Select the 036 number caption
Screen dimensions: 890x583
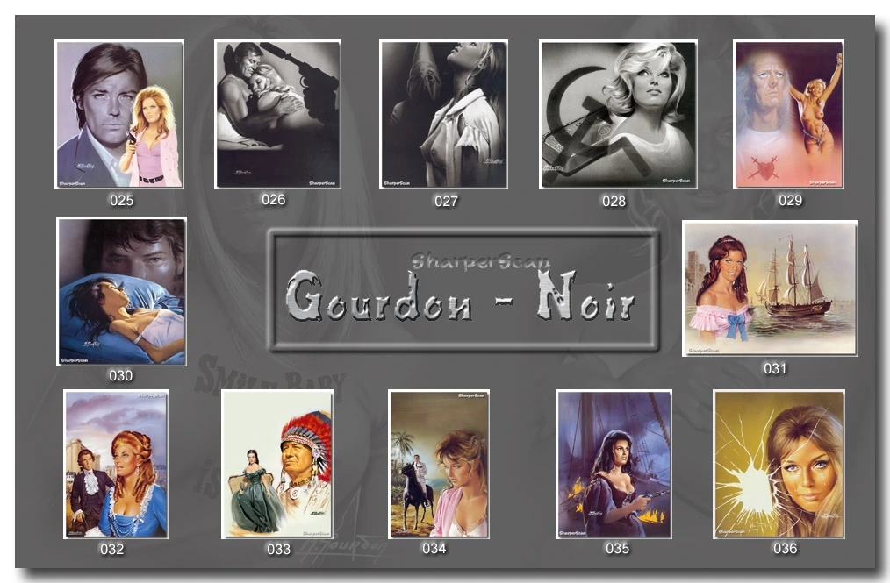(x=785, y=548)
